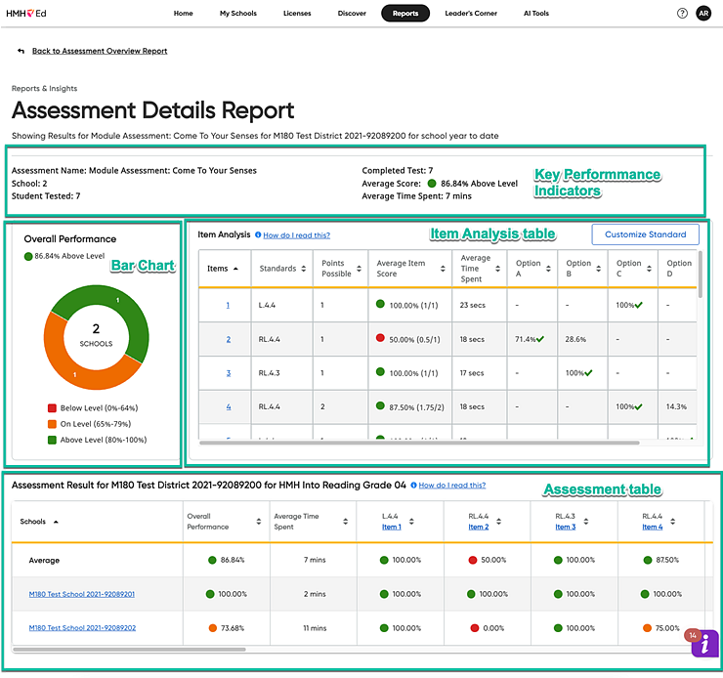Open the AR user profile avatar

pos(703,14)
